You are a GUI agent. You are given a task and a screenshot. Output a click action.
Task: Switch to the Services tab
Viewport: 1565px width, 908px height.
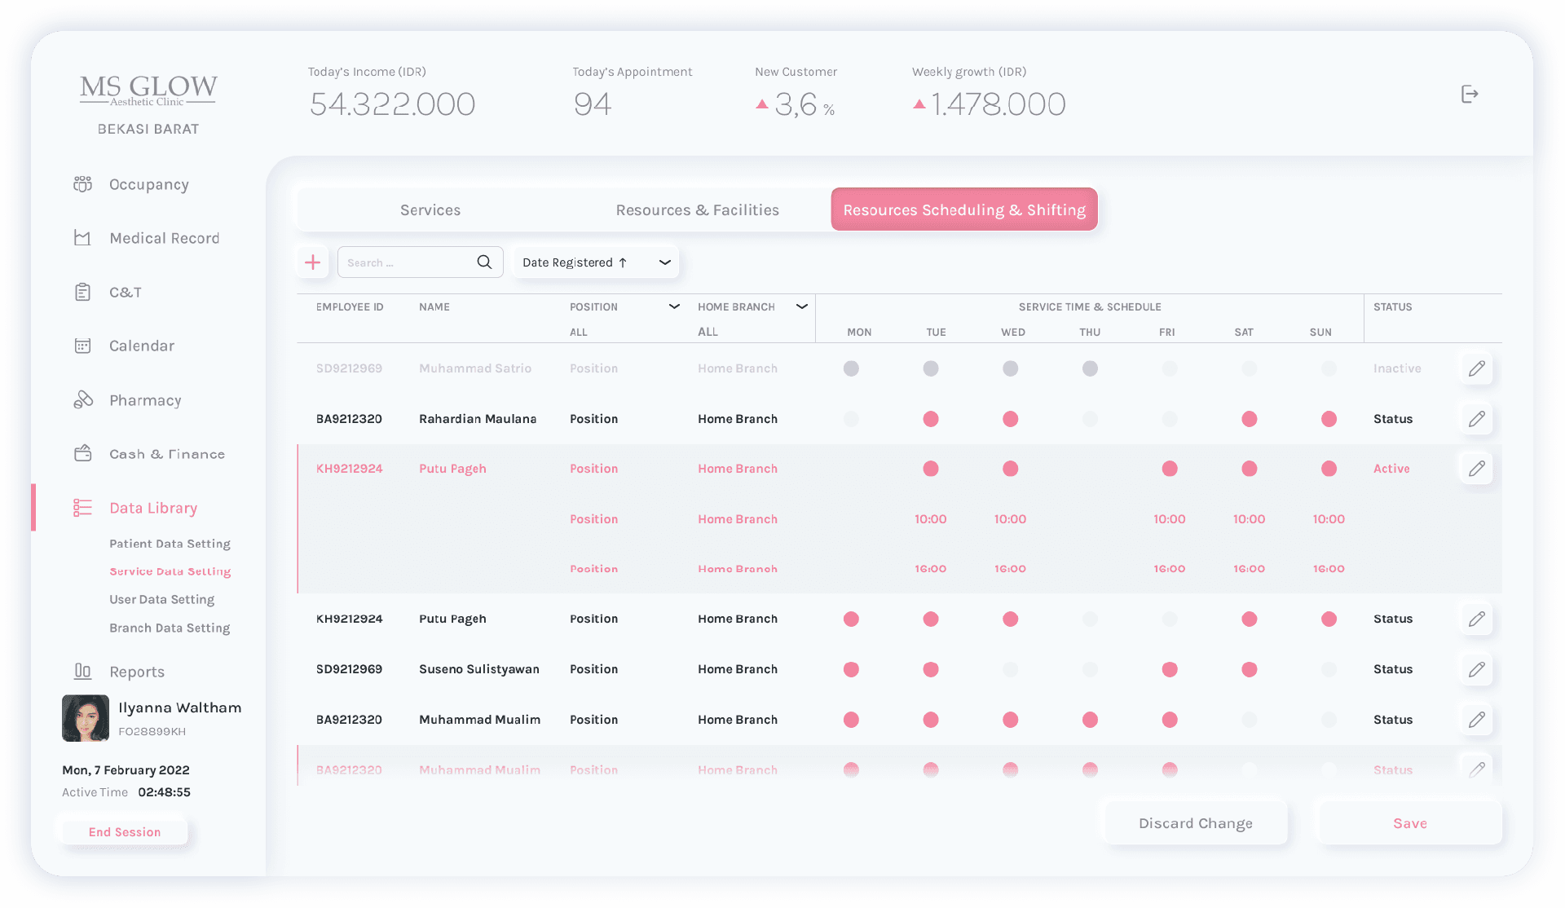coord(430,210)
